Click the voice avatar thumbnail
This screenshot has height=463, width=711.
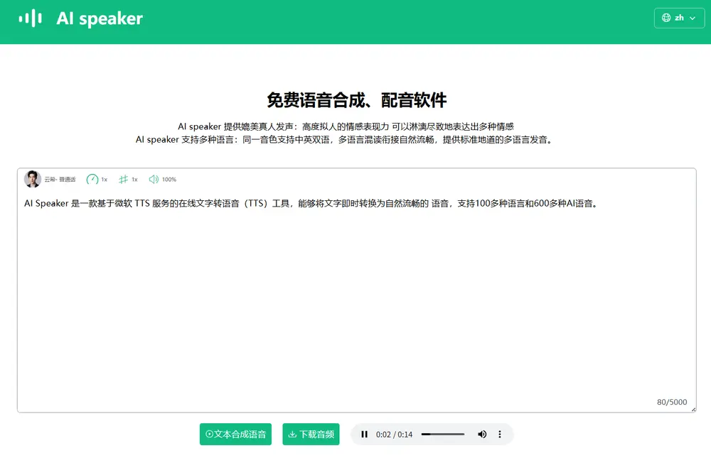pos(32,179)
